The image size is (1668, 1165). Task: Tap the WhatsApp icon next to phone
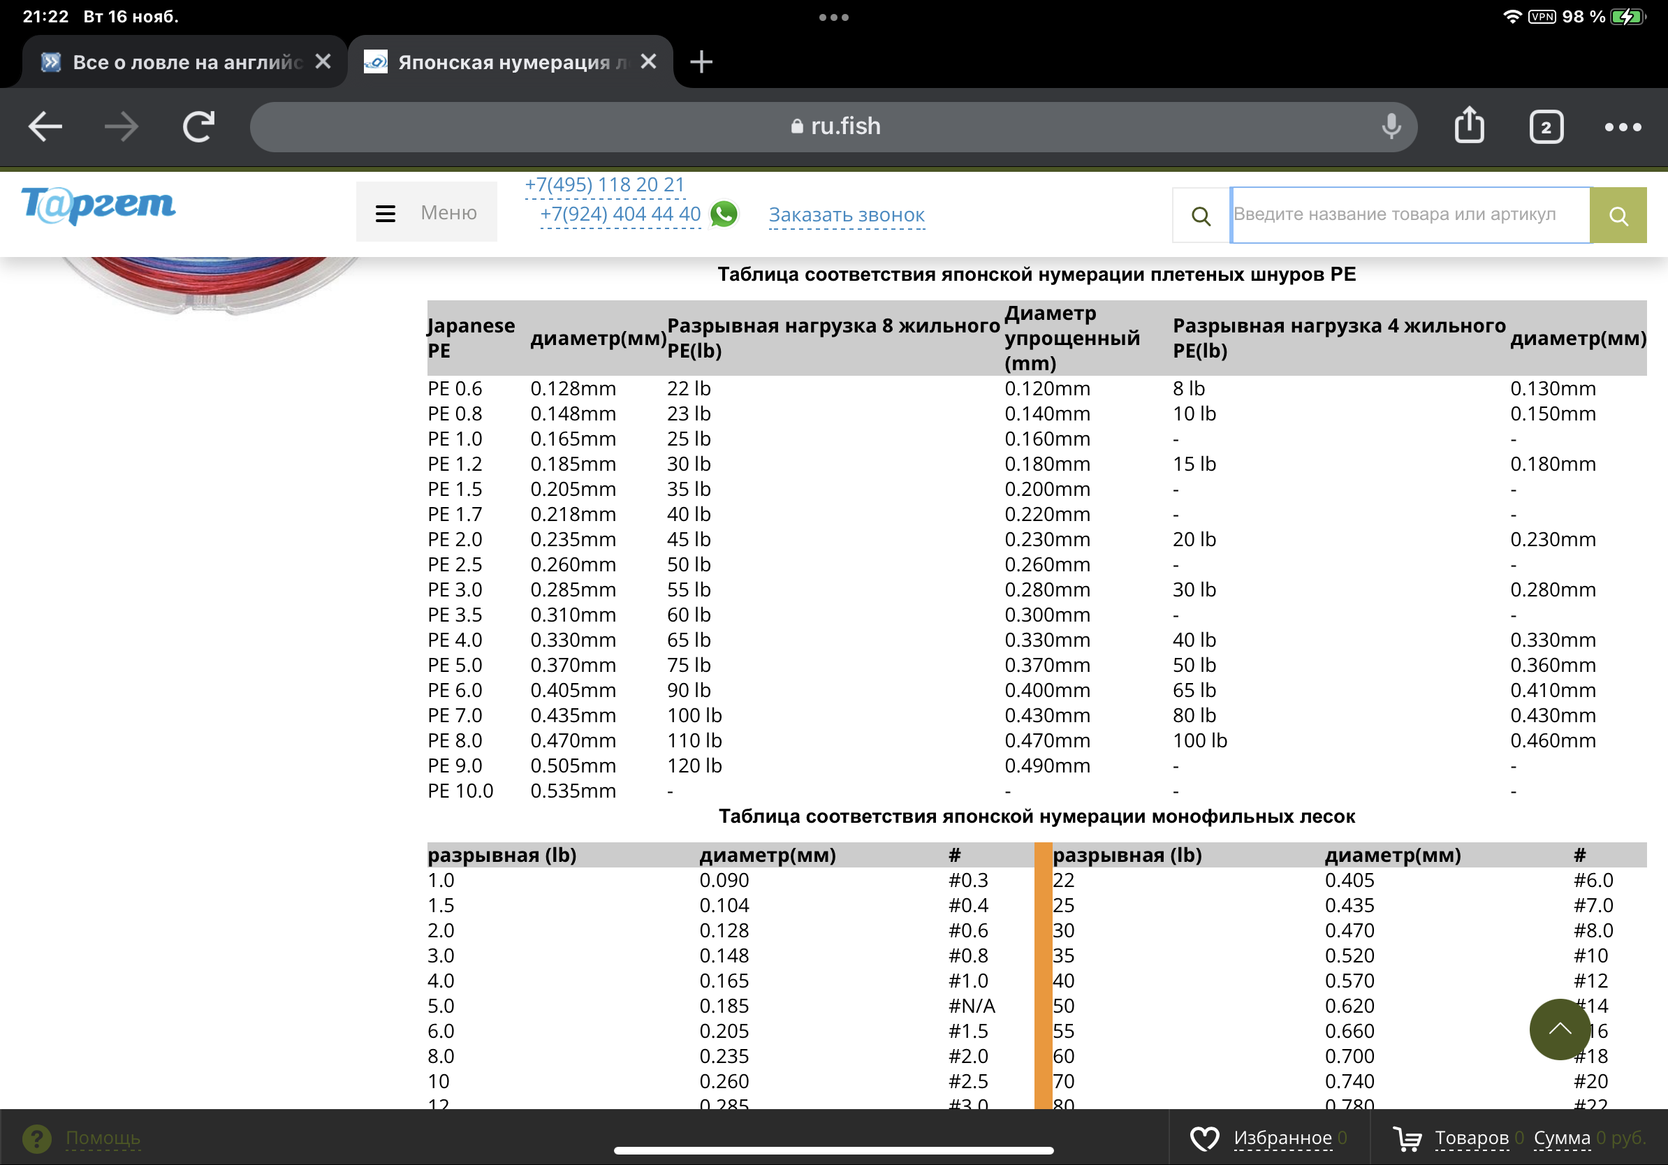coord(724,214)
